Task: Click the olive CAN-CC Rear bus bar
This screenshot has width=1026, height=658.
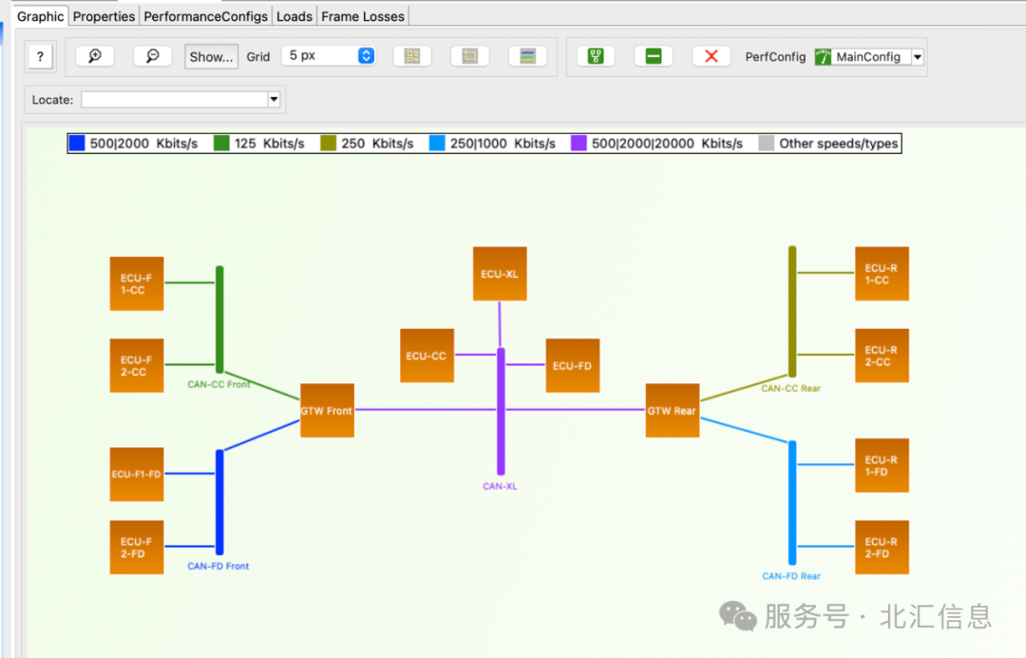Action: tap(791, 312)
